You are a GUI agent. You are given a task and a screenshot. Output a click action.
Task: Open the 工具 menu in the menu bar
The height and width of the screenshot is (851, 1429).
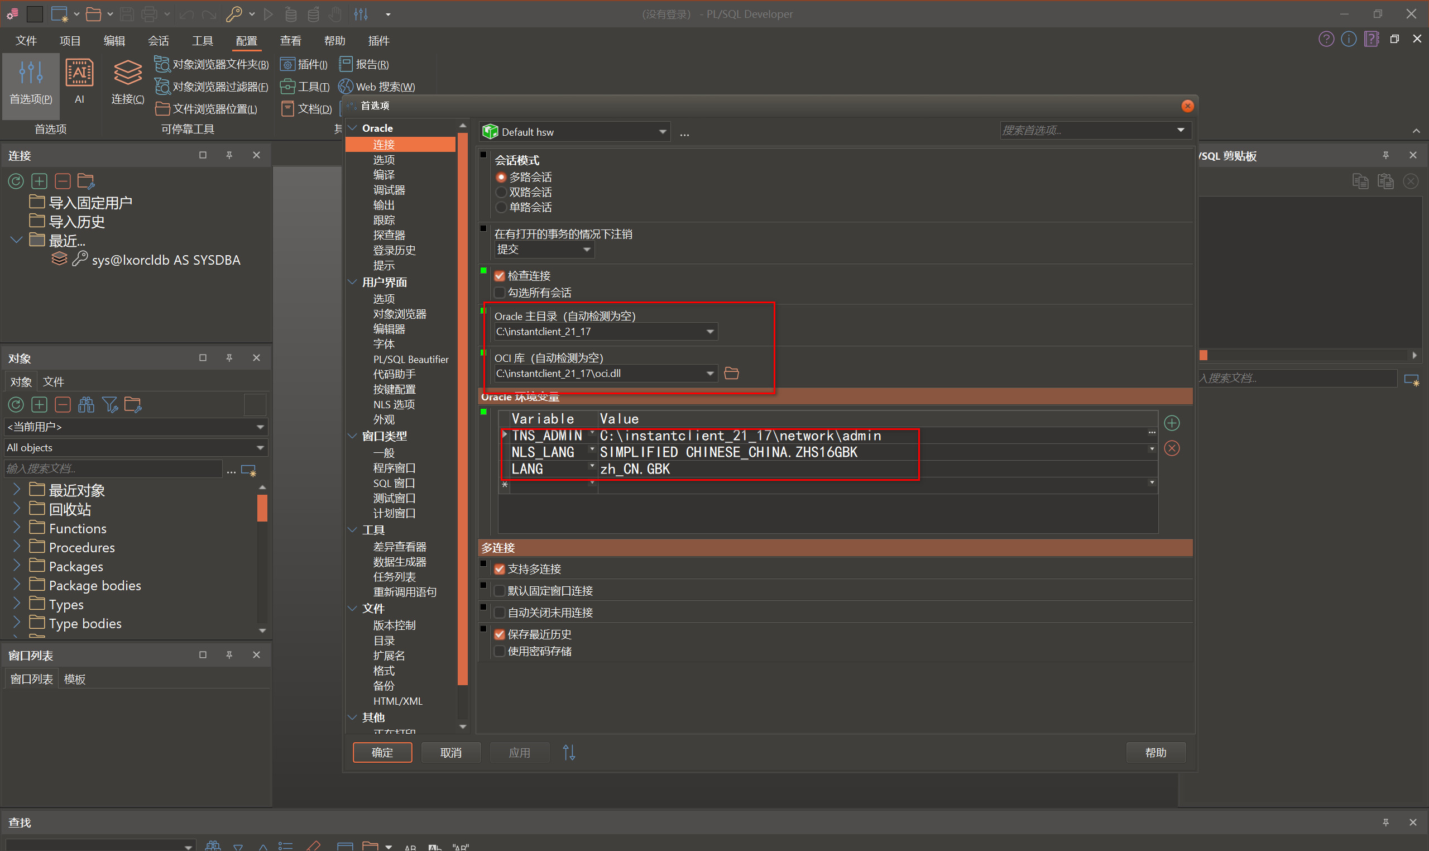coord(202,41)
